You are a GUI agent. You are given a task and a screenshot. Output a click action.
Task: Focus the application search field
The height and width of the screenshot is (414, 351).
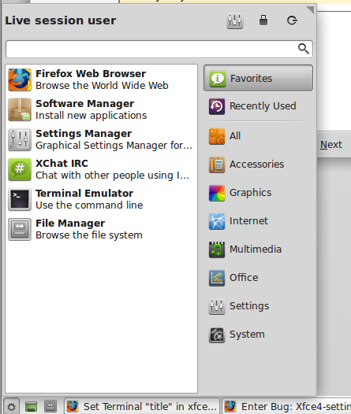pos(159,49)
